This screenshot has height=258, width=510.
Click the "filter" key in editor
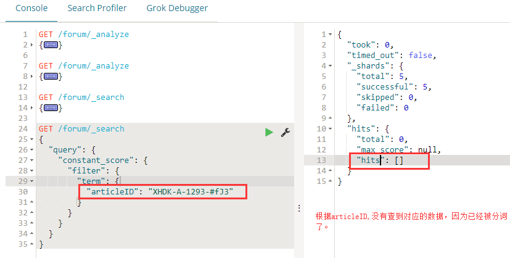86,171
